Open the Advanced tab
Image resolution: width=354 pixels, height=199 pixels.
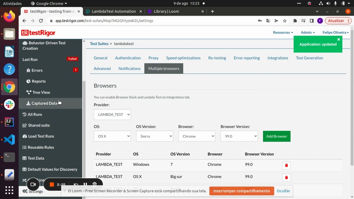(x=102, y=69)
